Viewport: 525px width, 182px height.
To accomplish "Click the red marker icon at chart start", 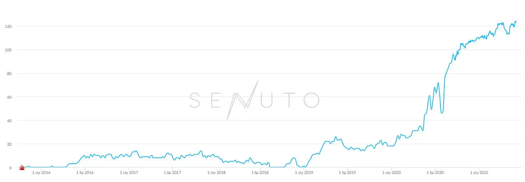I will [21, 167].
